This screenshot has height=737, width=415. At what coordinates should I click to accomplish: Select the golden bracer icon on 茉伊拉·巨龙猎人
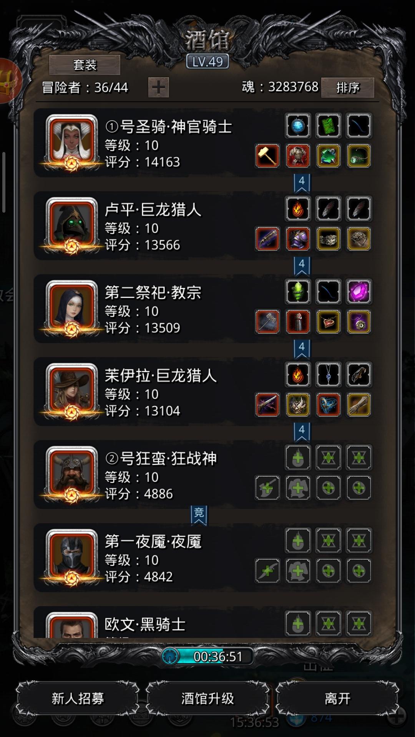359,405
